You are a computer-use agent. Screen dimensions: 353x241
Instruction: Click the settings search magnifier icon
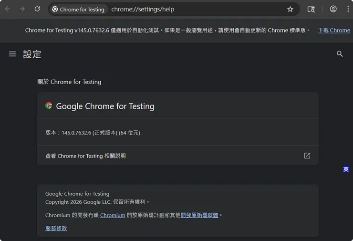click(x=340, y=54)
